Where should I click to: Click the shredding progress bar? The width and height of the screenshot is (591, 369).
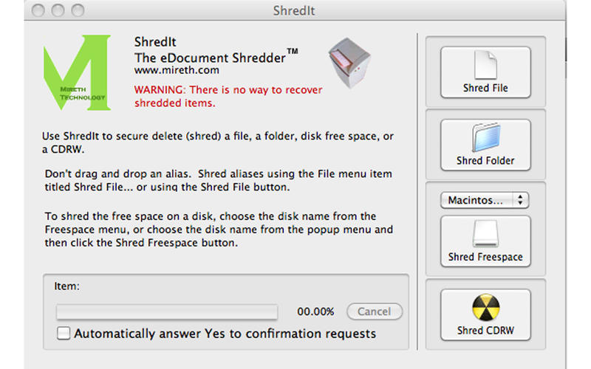(167, 311)
